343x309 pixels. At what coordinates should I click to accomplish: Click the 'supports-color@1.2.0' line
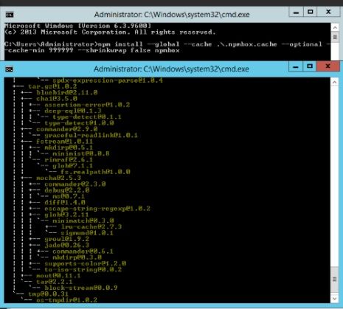(x=86, y=264)
